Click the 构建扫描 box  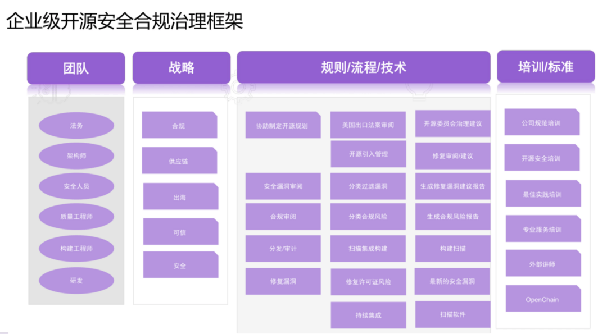452,249
